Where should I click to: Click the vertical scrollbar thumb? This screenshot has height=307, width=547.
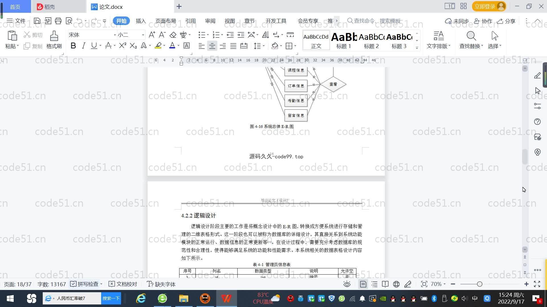(525, 156)
